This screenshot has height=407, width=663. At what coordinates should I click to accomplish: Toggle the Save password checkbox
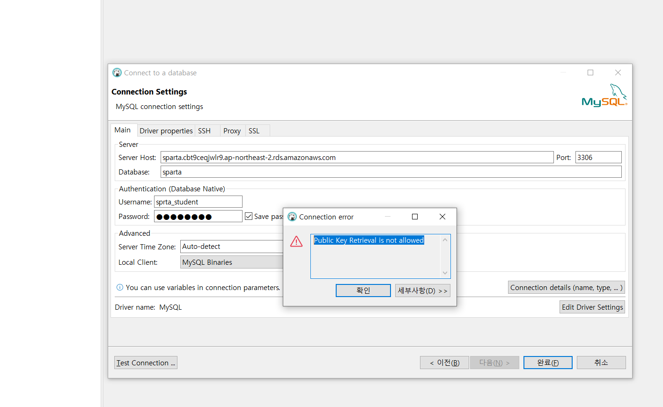pos(249,216)
